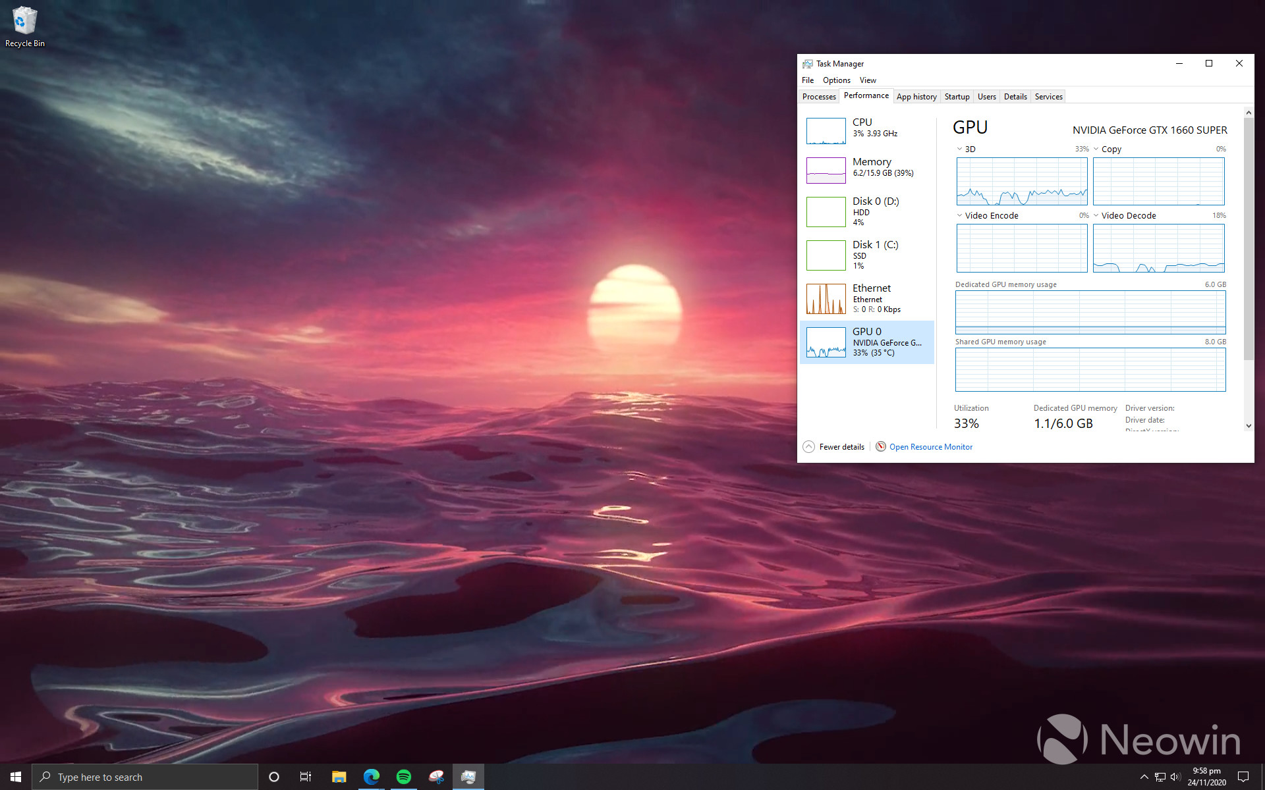Switch to the Startup tab
The height and width of the screenshot is (790, 1265).
point(957,96)
